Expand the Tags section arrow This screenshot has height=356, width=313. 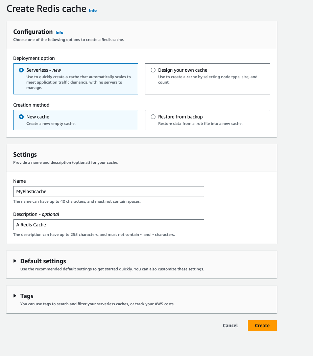(x=15, y=296)
